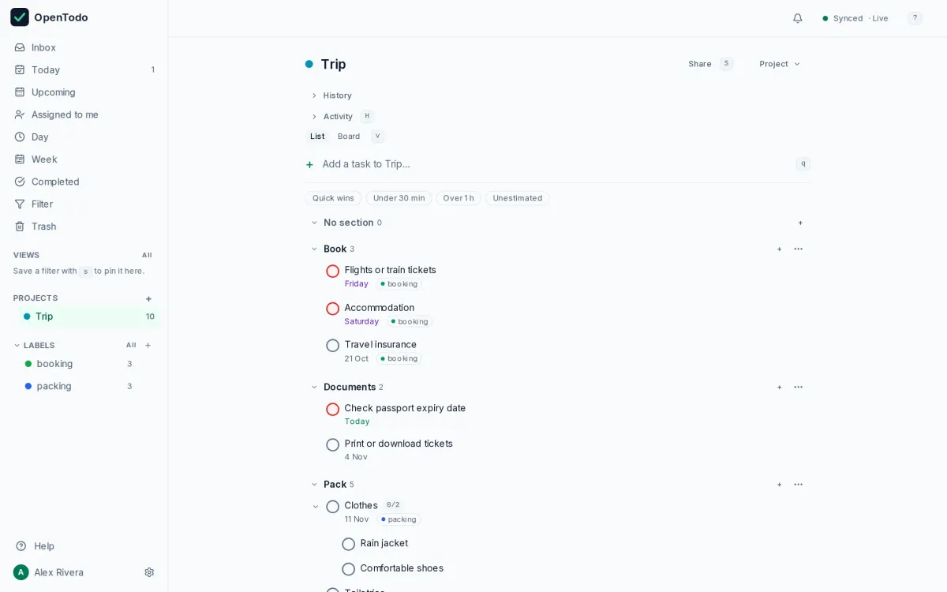Show Completed tasks
The width and height of the screenshot is (947, 592).
click(84, 182)
